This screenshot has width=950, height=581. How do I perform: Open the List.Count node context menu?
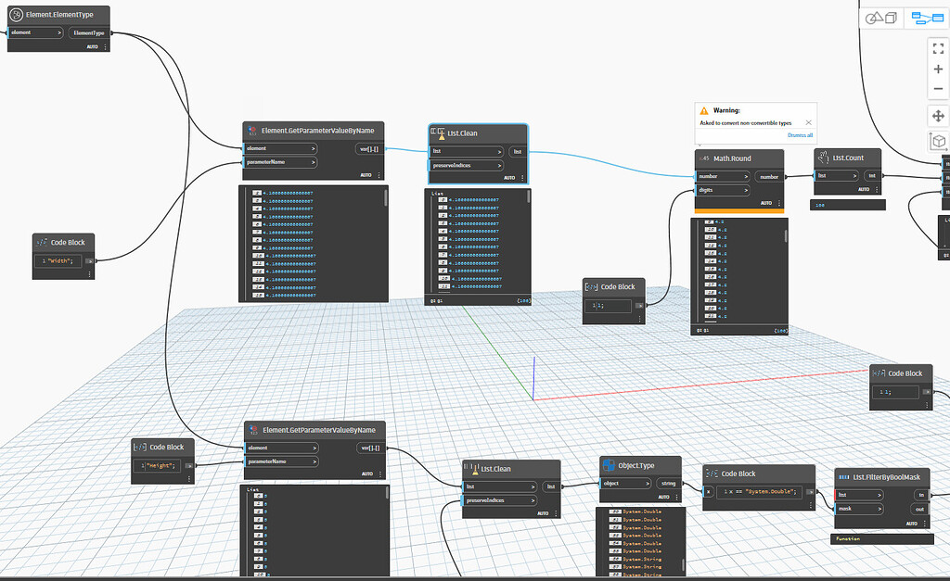(x=877, y=189)
